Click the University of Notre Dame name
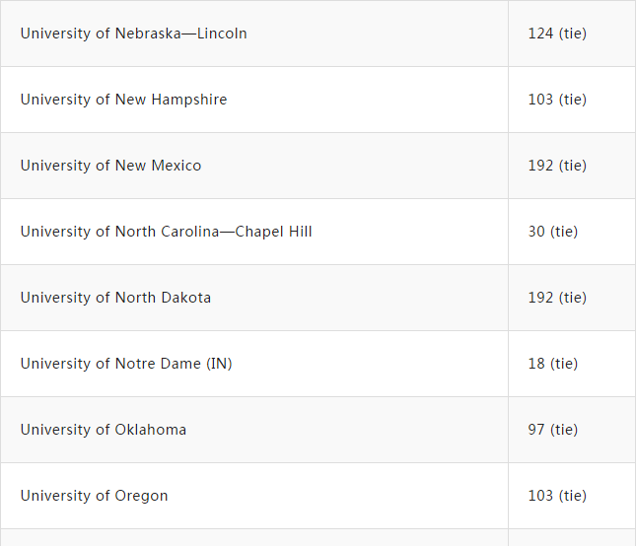The image size is (636, 546). coord(126,364)
